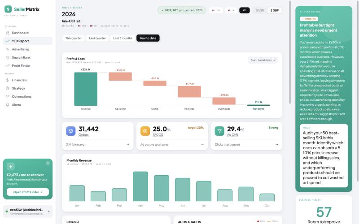
Task: Open Profit Finder from the sidebar
Action: [x=28, y=65]
